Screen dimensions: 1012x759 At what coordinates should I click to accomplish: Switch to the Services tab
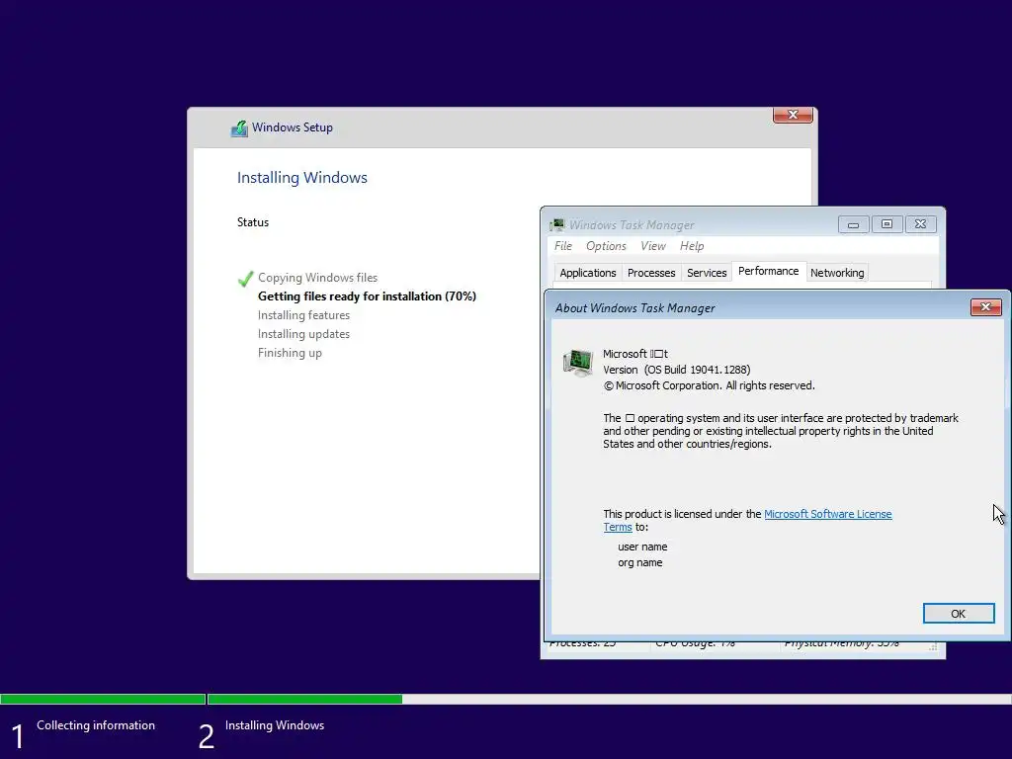707,273
